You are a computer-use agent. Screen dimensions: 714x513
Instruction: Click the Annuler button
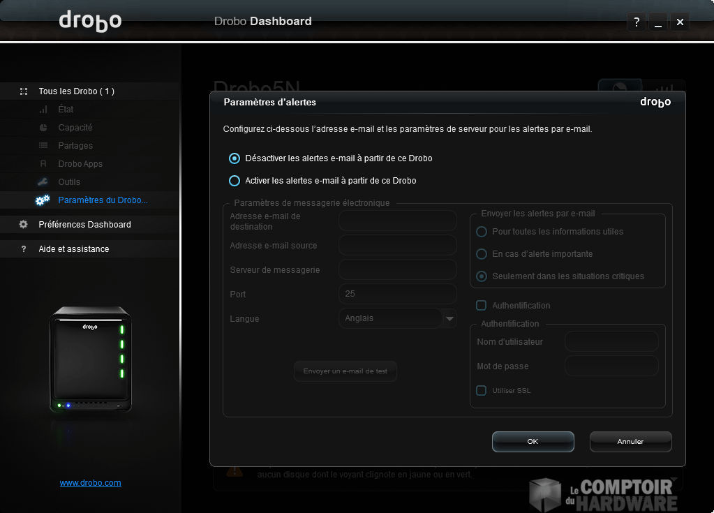[x=630, y=442]
